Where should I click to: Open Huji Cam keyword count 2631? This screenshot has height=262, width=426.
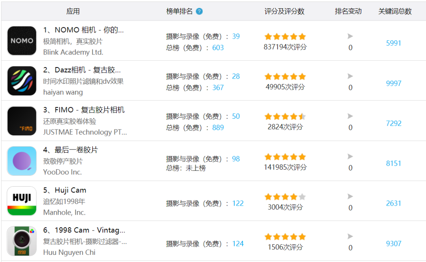tap(394, 204)
